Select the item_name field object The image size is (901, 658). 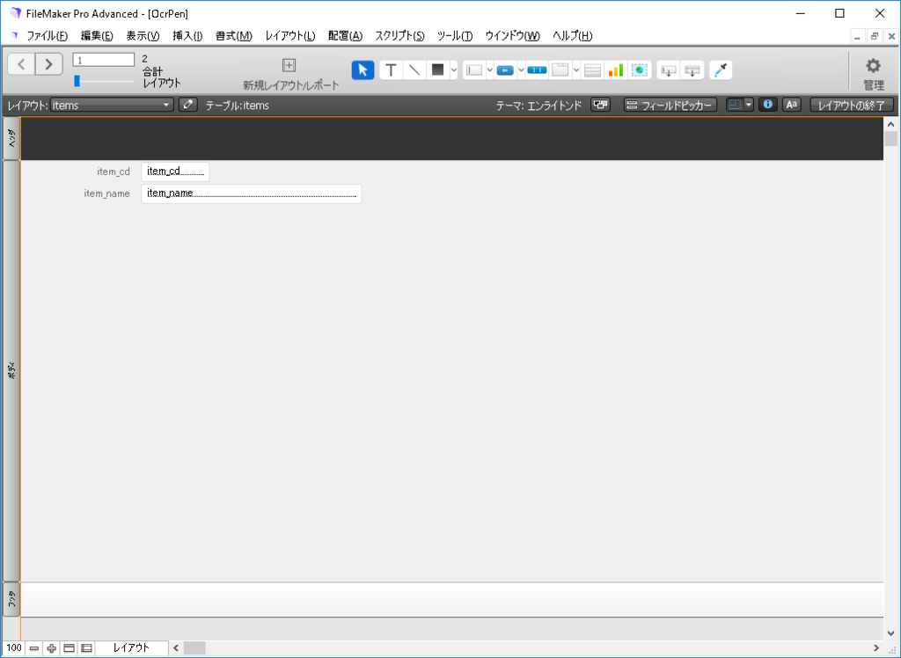(x=251, y=194)
